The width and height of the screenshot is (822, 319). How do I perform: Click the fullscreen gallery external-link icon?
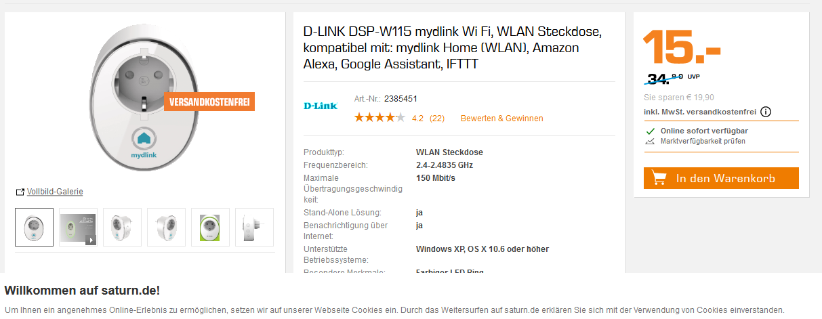[x=20, y=192]
